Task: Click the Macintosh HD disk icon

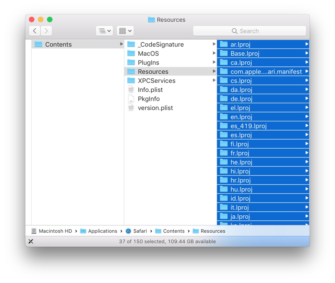Action: (x=34, y=231)
